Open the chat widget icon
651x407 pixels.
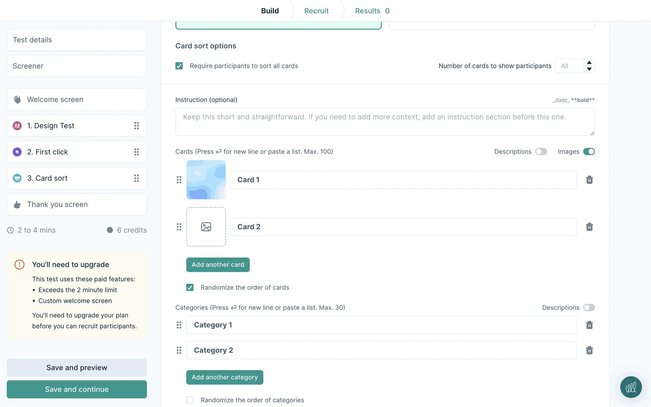[x=631, y=387]
